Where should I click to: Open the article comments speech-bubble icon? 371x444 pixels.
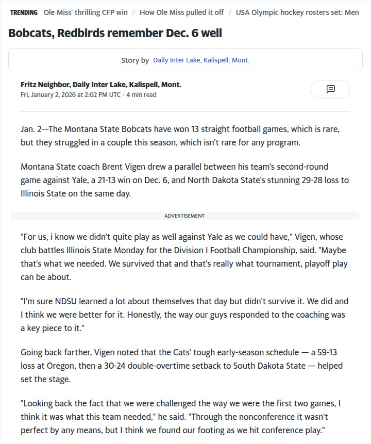(x=330, y=89)
